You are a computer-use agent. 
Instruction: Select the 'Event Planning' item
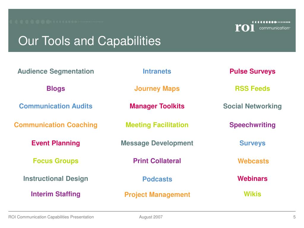[56, 143]
